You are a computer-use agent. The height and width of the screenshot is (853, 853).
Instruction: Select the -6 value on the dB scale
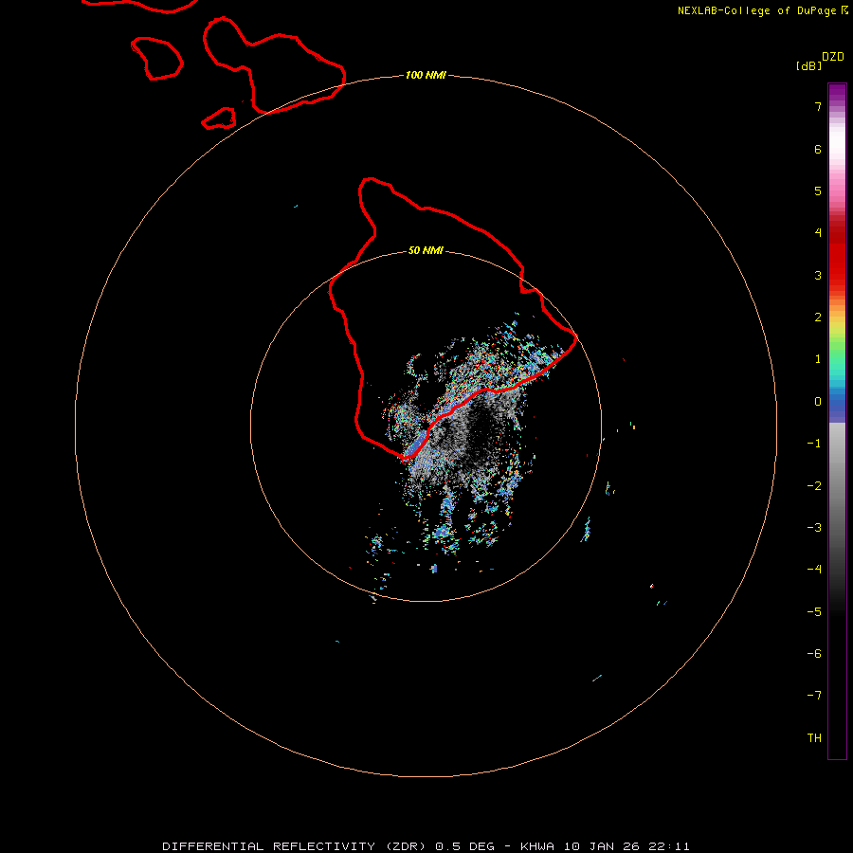click(814, 654)
